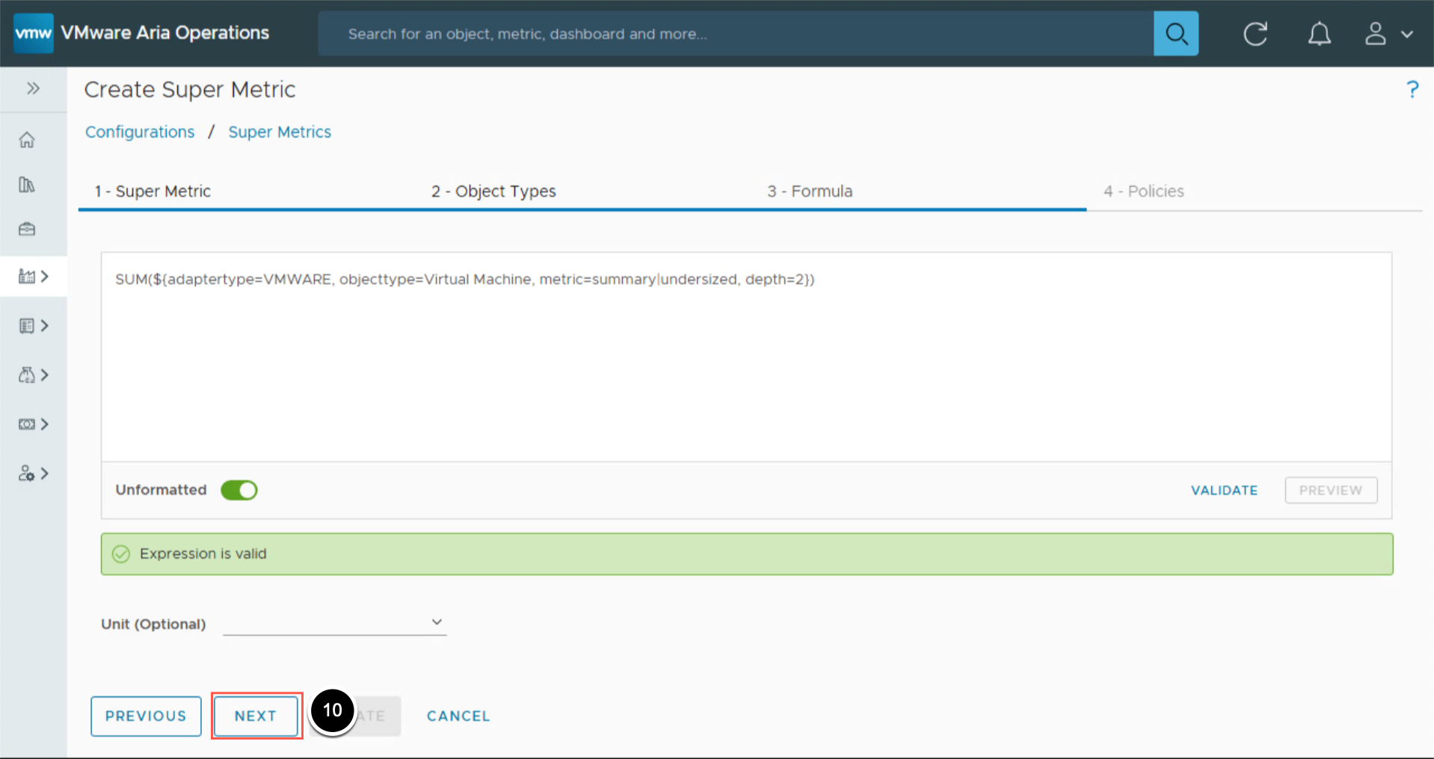Open the notifications bell
The width and height of the screenshot is (1434, 759).
pos(1319,34)
